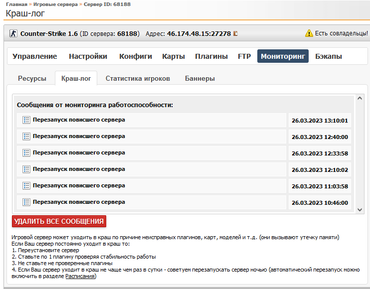Go to the Карты tab
This screenshot has width=370, height=289.
[174, 56]
